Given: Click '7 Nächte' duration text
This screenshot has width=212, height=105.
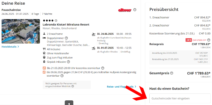Looking at the screenshot, I should (x=47, y=14).
